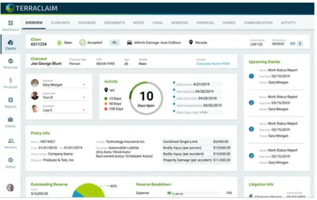The image size is (317, 200).
Task: Click Gary Morgan's adjuster avatar
Action: click(x=35, y=83)
